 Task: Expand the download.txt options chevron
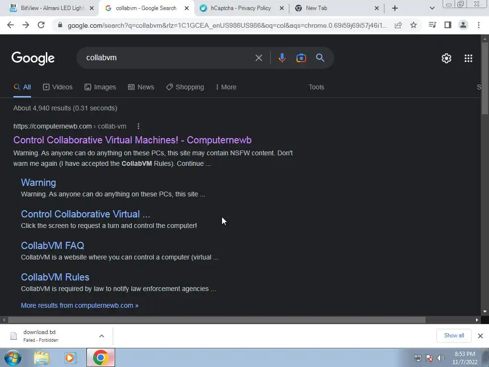click(x=102, y=336)
